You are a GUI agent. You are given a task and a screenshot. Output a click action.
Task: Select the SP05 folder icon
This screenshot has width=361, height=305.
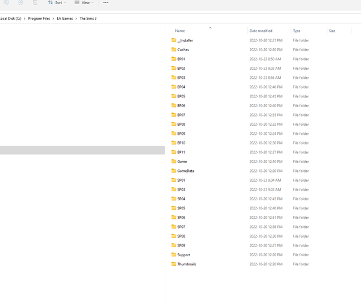pos(174,208)
